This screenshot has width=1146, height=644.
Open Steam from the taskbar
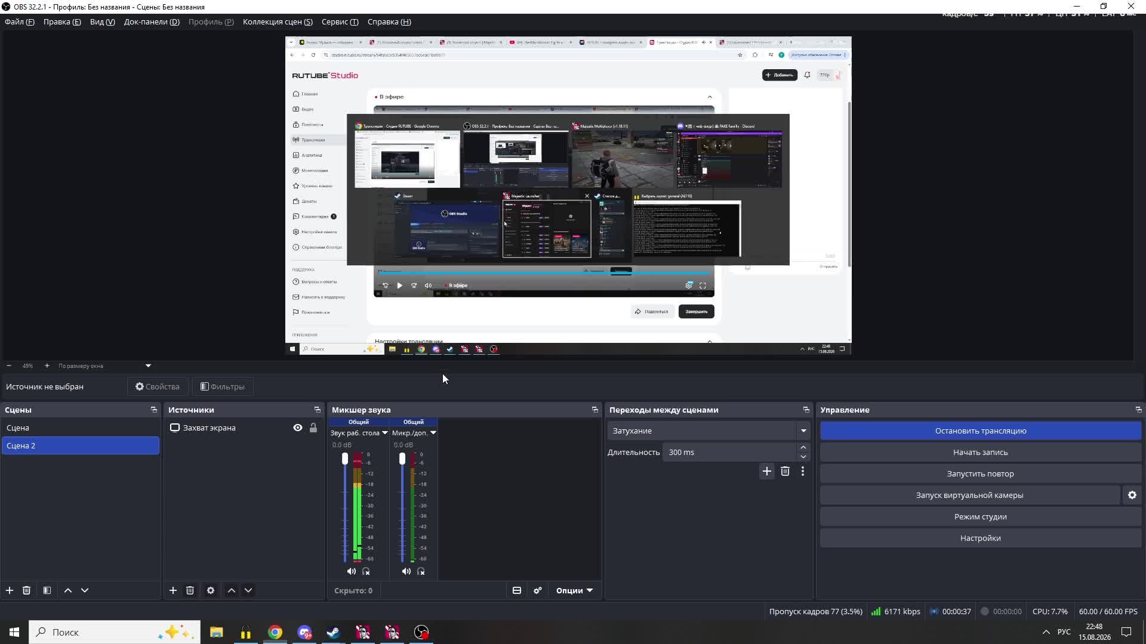(333, 632)
